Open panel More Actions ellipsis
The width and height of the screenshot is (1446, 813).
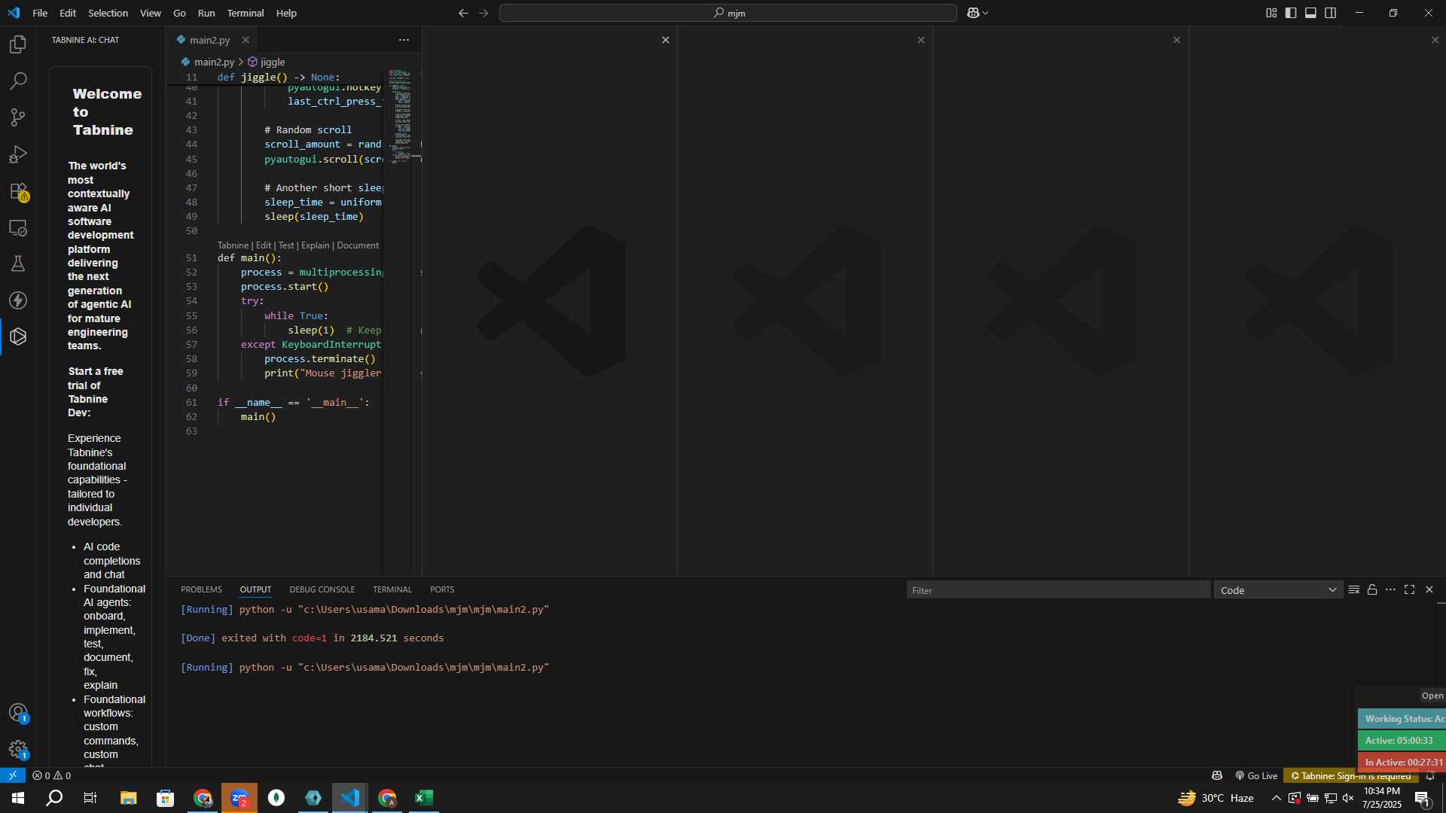point(1390,589)
